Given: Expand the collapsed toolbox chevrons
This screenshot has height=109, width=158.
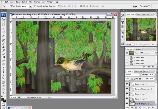Looking at the screenshot, I should 2,11.
